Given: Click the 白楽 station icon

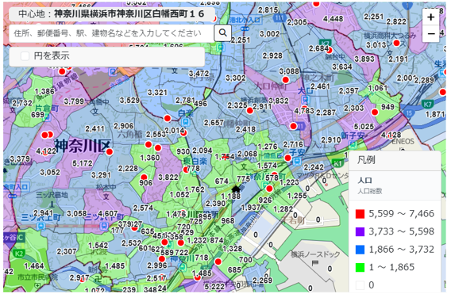Looking at the screenshot, I should [186, 122].
